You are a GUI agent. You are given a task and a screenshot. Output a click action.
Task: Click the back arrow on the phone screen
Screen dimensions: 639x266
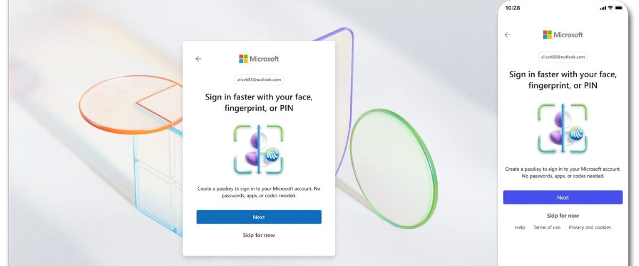[507, 35]
